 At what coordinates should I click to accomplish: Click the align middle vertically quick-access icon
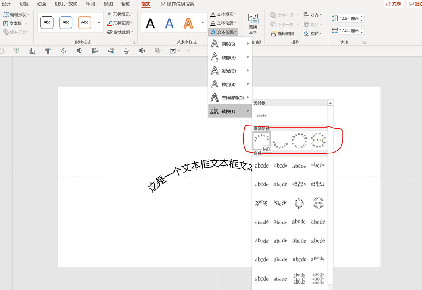[x=79, y=50]
